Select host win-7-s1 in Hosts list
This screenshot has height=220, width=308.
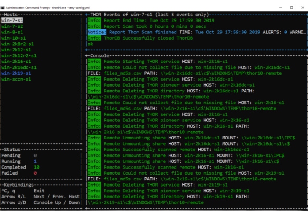(x=12, y=20)
